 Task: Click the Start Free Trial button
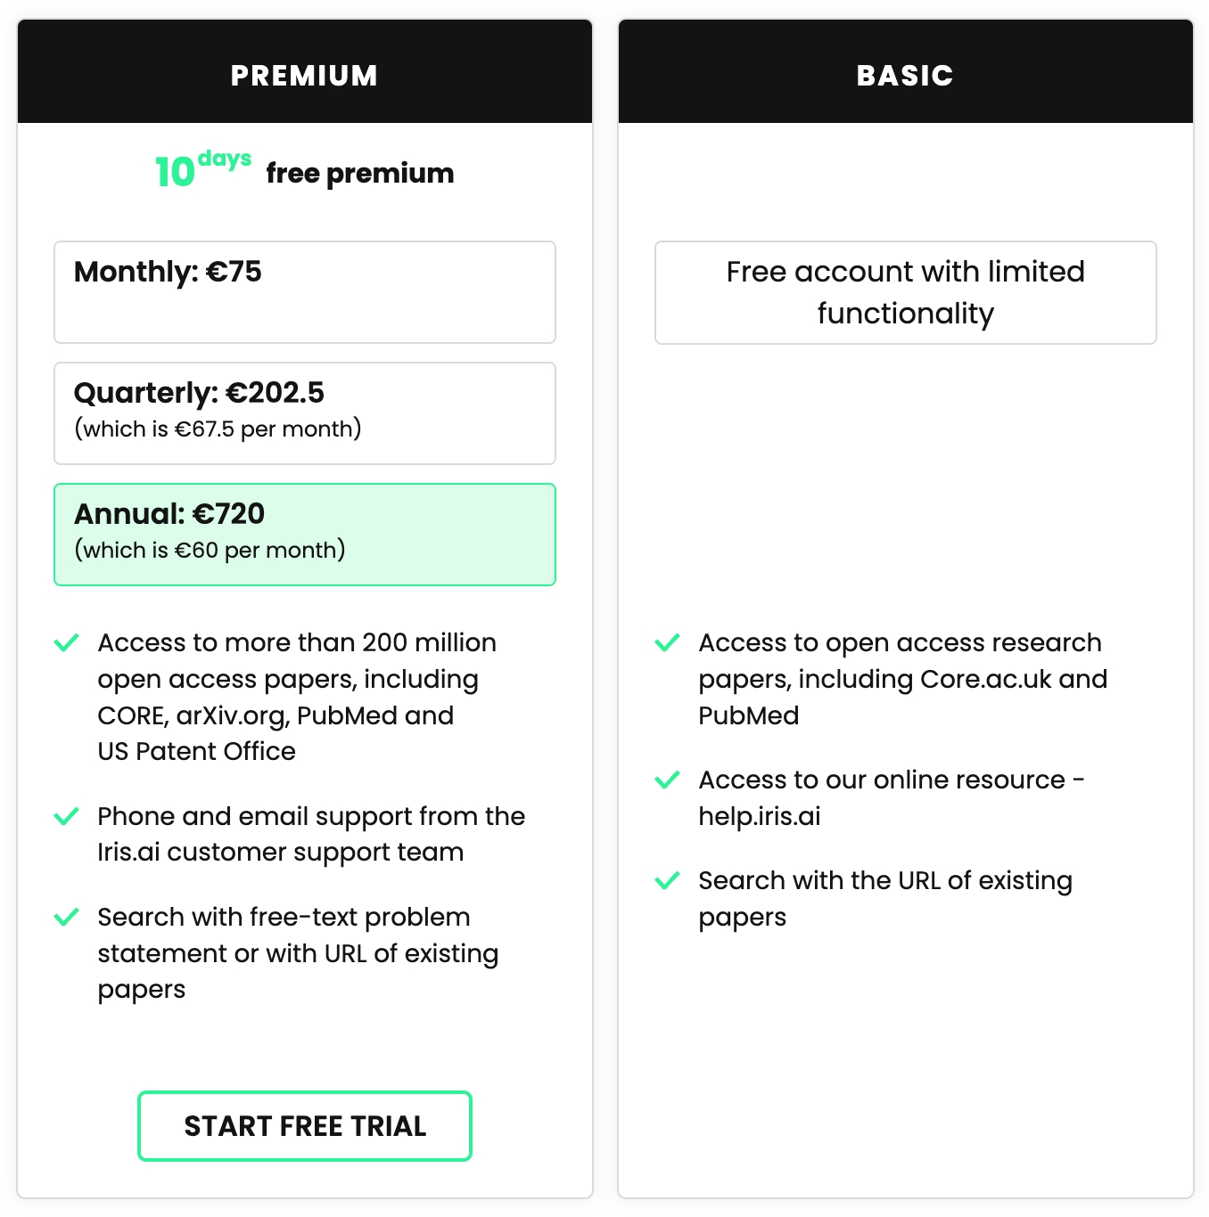pos(304,1126)
